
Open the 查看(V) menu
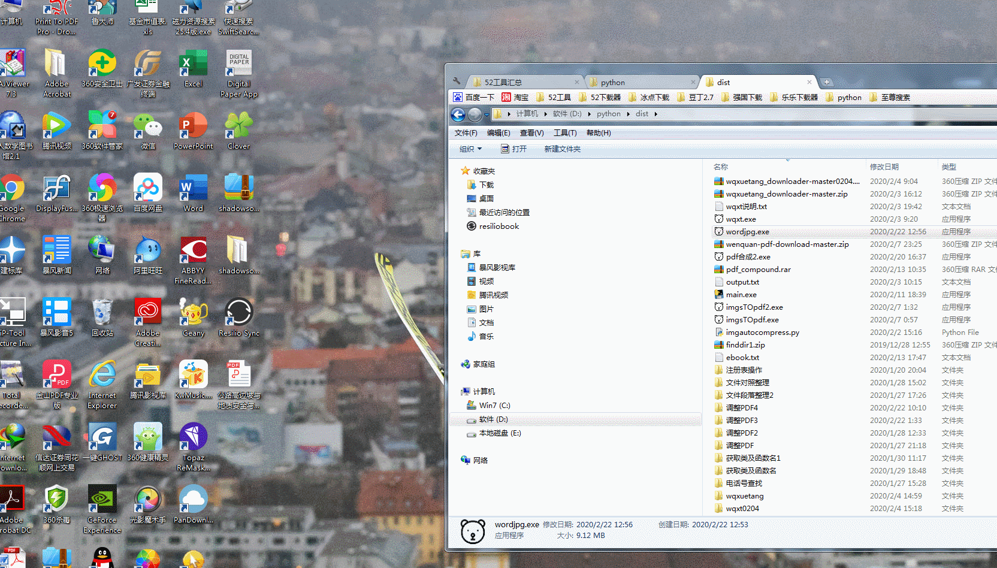tap(531, 133)
